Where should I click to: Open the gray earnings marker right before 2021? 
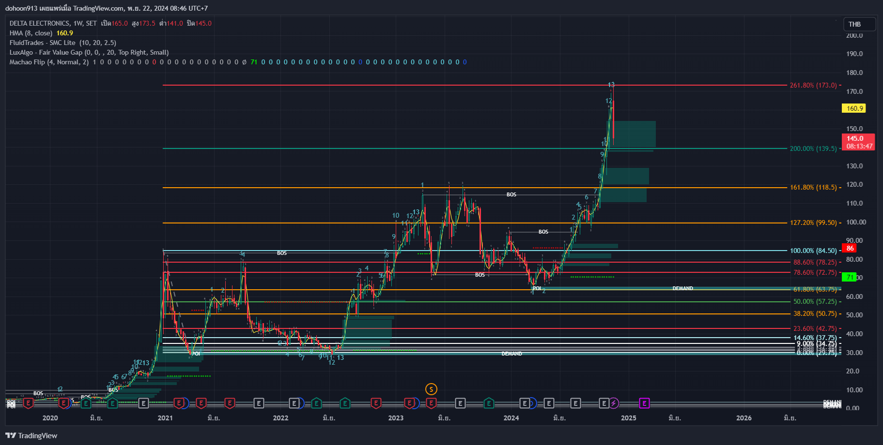tap(143, 403)
